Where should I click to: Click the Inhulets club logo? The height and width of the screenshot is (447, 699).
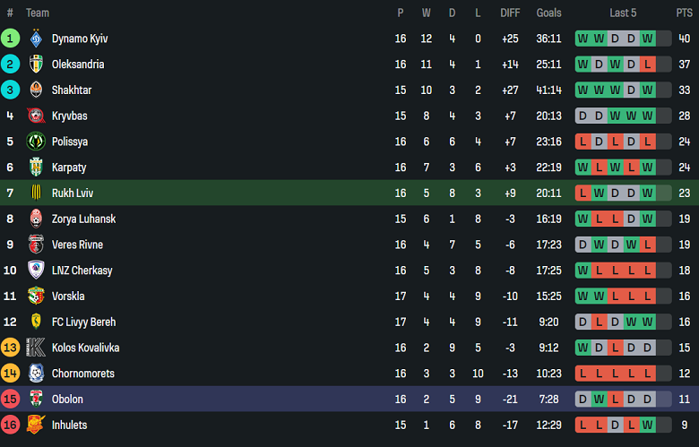pyautogui.click(x=36, y=426)
